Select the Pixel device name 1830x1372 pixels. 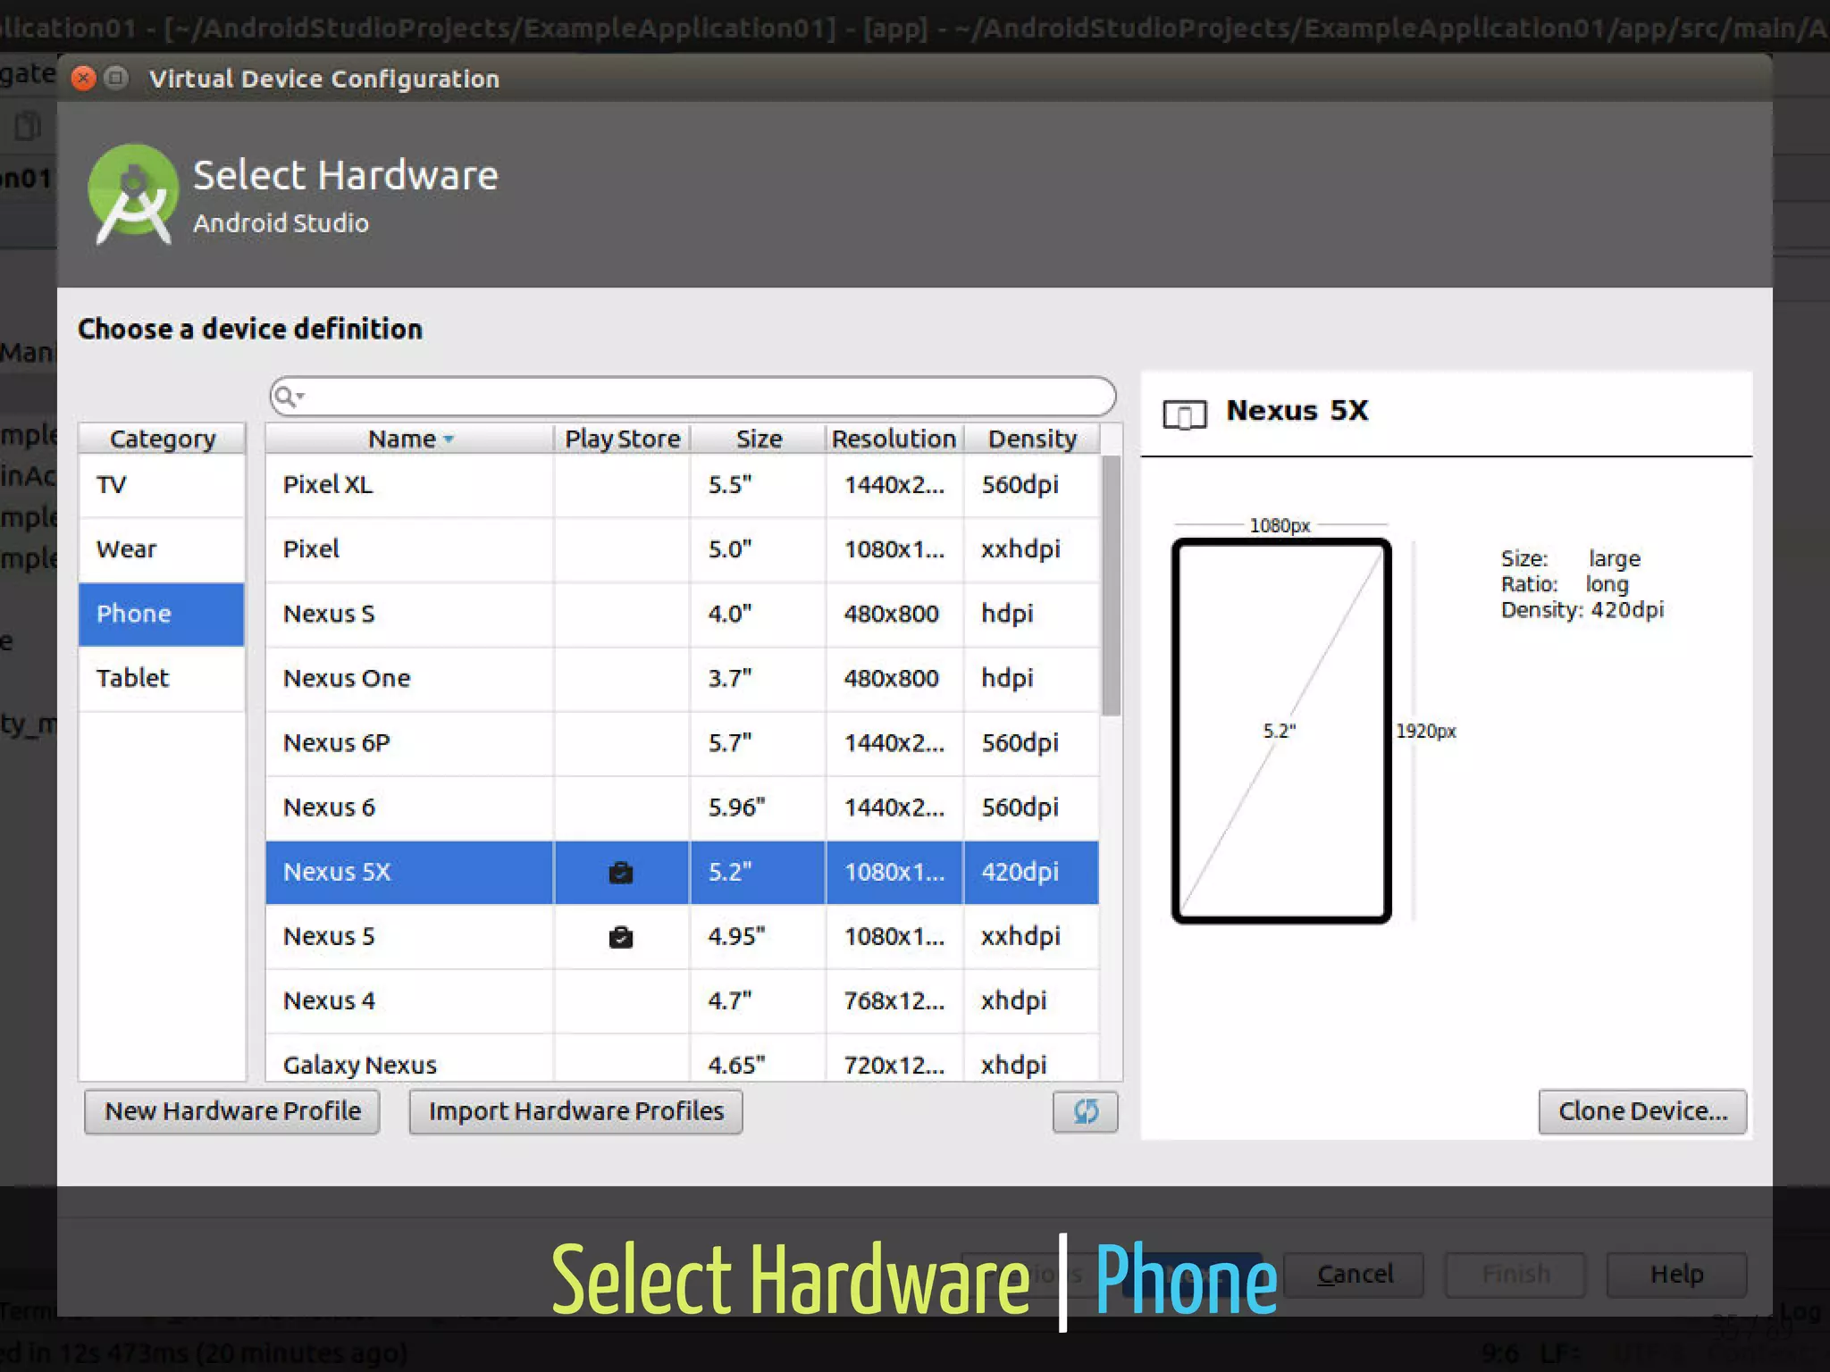pyautogui.click(x=311, y=549)
